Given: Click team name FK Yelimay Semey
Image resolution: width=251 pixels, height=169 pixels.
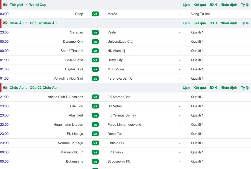Looking at the screenshot, I should click(122, 116).
